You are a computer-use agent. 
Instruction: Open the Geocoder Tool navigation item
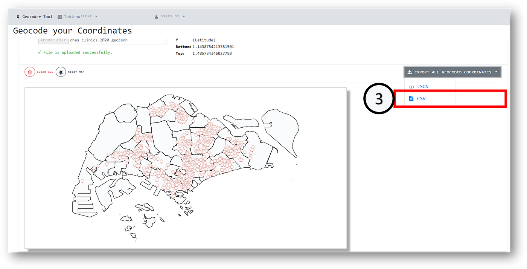pos(37,16)
